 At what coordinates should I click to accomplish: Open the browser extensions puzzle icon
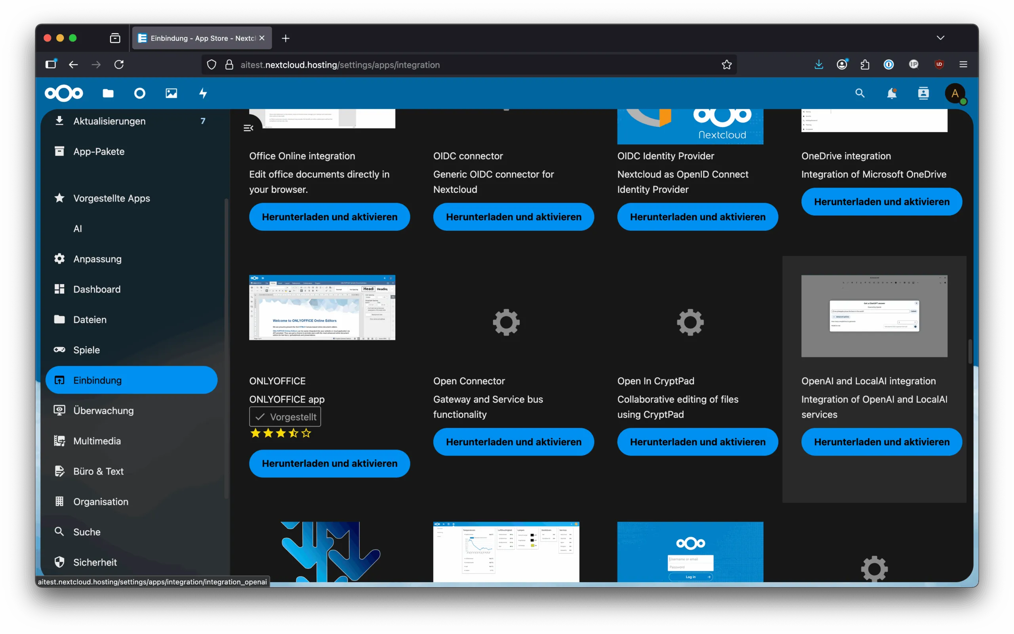pos(865,65)
